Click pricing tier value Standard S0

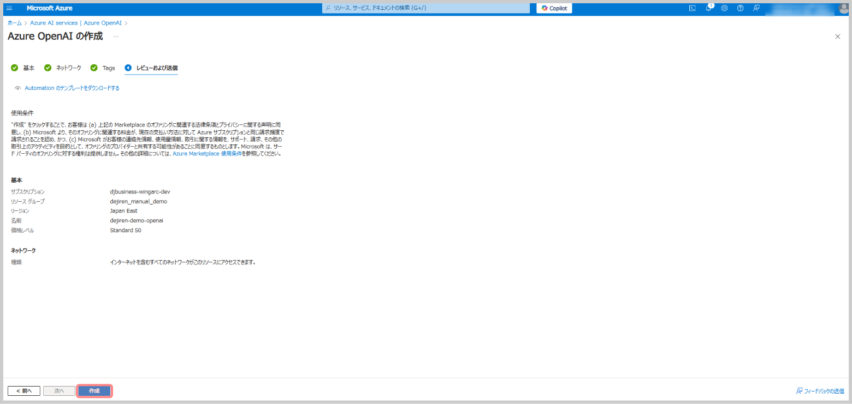pos(126,231)
